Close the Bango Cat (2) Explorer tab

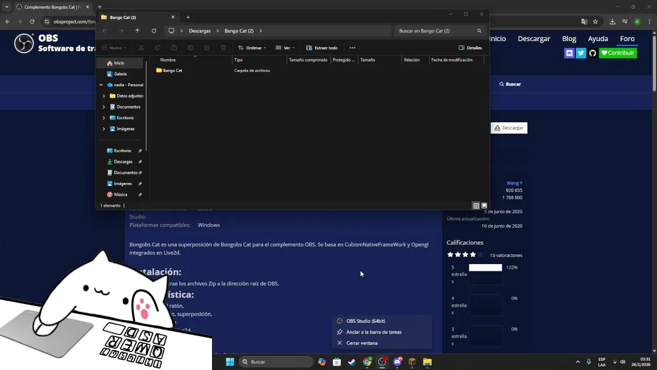click(173, 17)
